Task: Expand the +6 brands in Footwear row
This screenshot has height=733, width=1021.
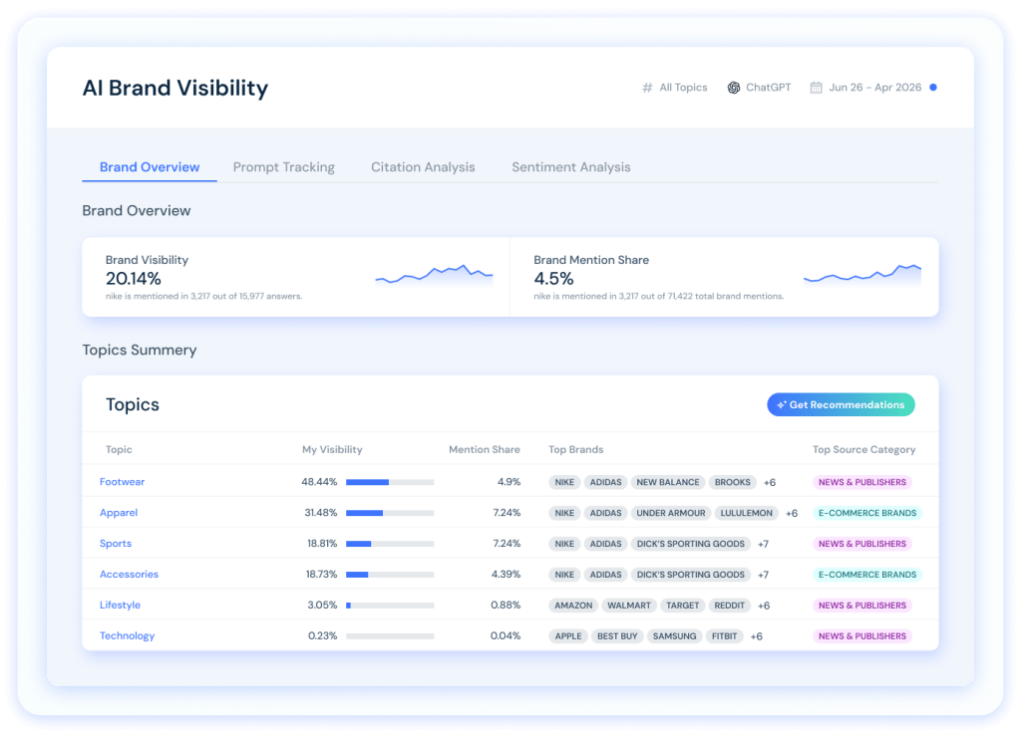Action: click(x=770, y=483)
